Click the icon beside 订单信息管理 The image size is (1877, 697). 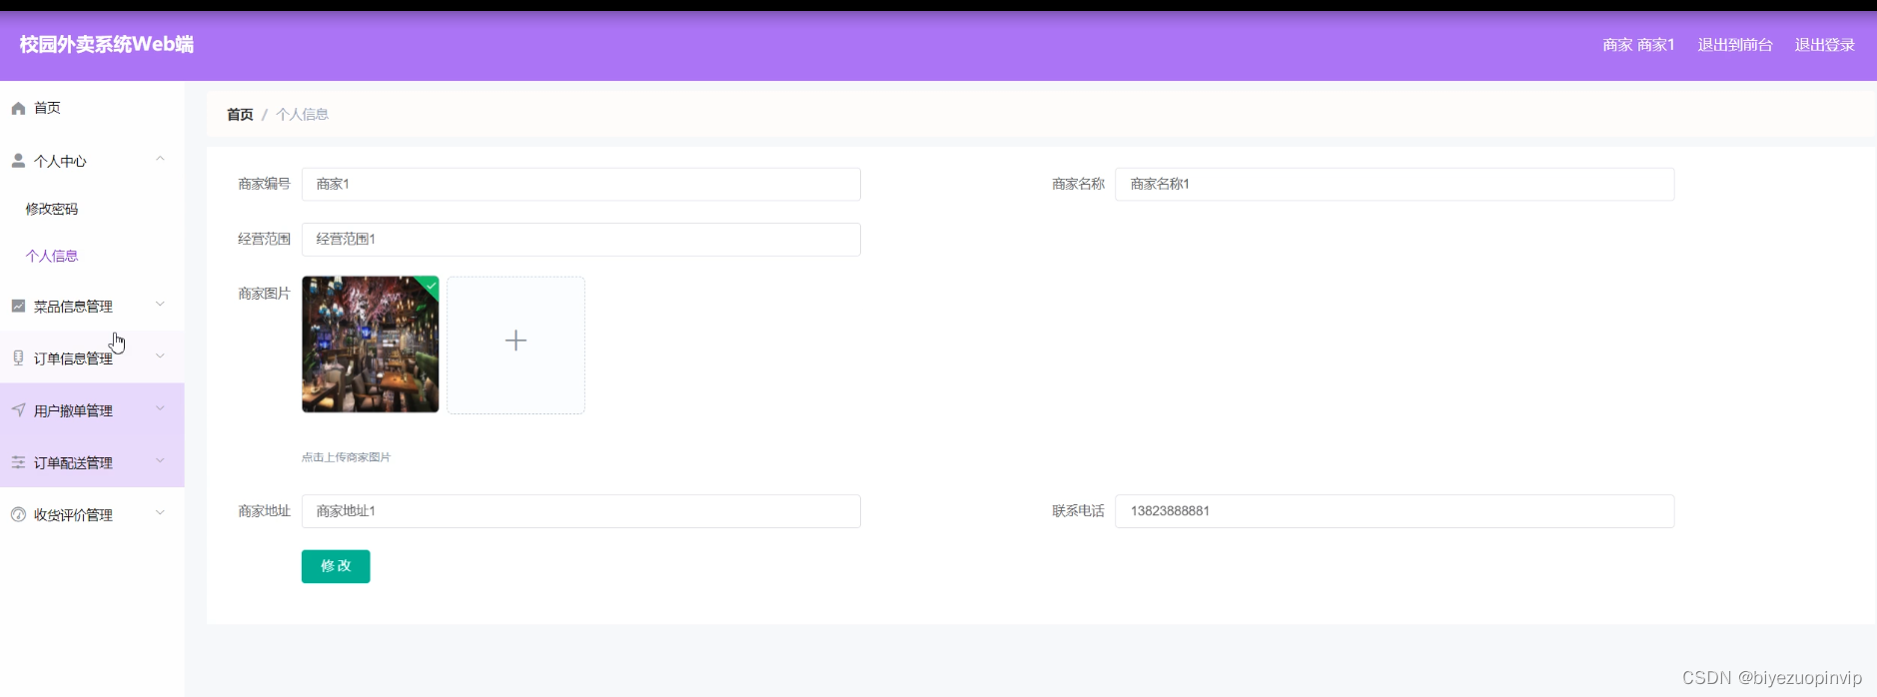(x=18, y=357)
